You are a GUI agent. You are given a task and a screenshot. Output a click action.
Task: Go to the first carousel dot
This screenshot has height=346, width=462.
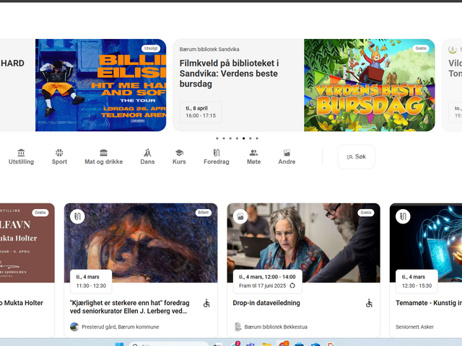(217, 138)
